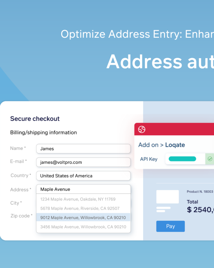Click the Zip code field label
The width and height of the screenshot is (214, 268).
click(x=21, y=216)
